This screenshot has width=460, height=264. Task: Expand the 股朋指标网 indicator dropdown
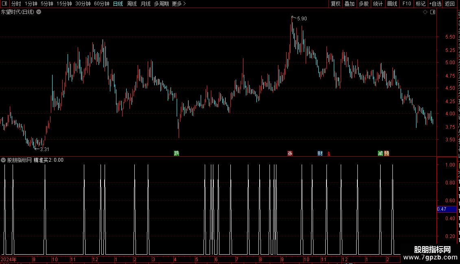[x=3, y=160]
